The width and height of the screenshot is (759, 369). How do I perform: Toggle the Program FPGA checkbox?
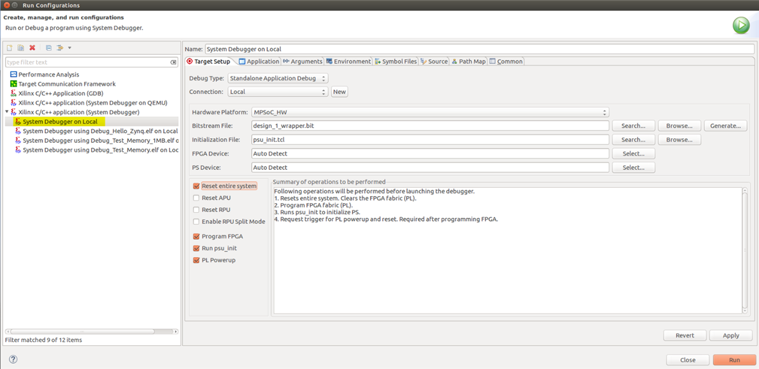tap(197, 237)
